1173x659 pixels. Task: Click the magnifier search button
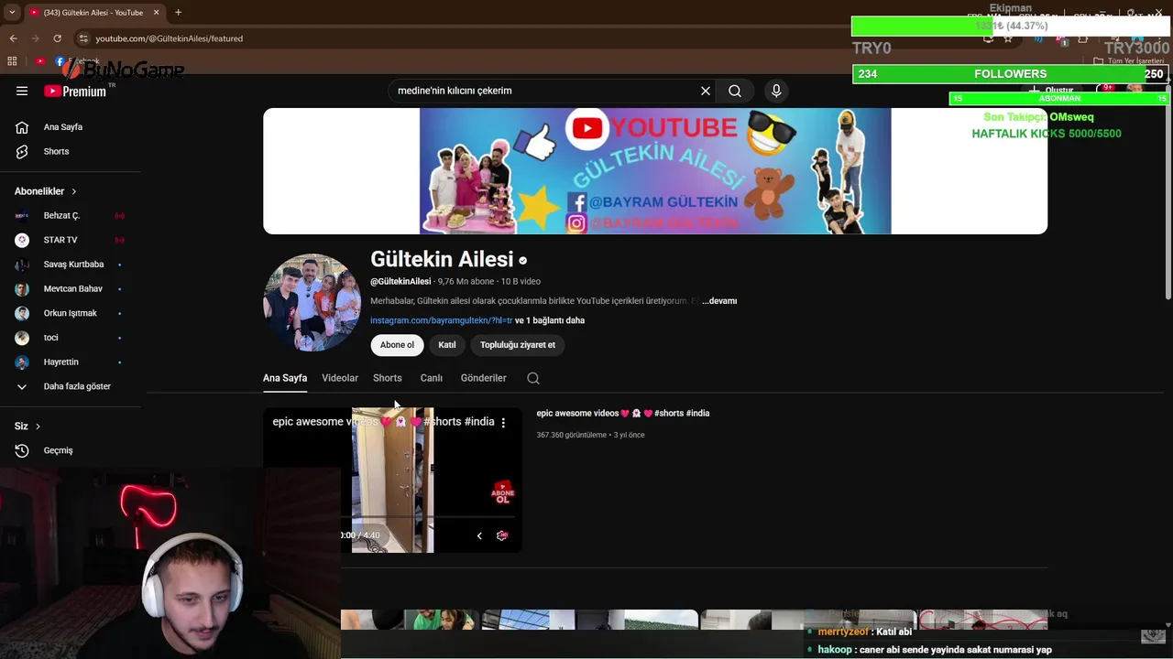pyautogui.click(x=735, y=91)
